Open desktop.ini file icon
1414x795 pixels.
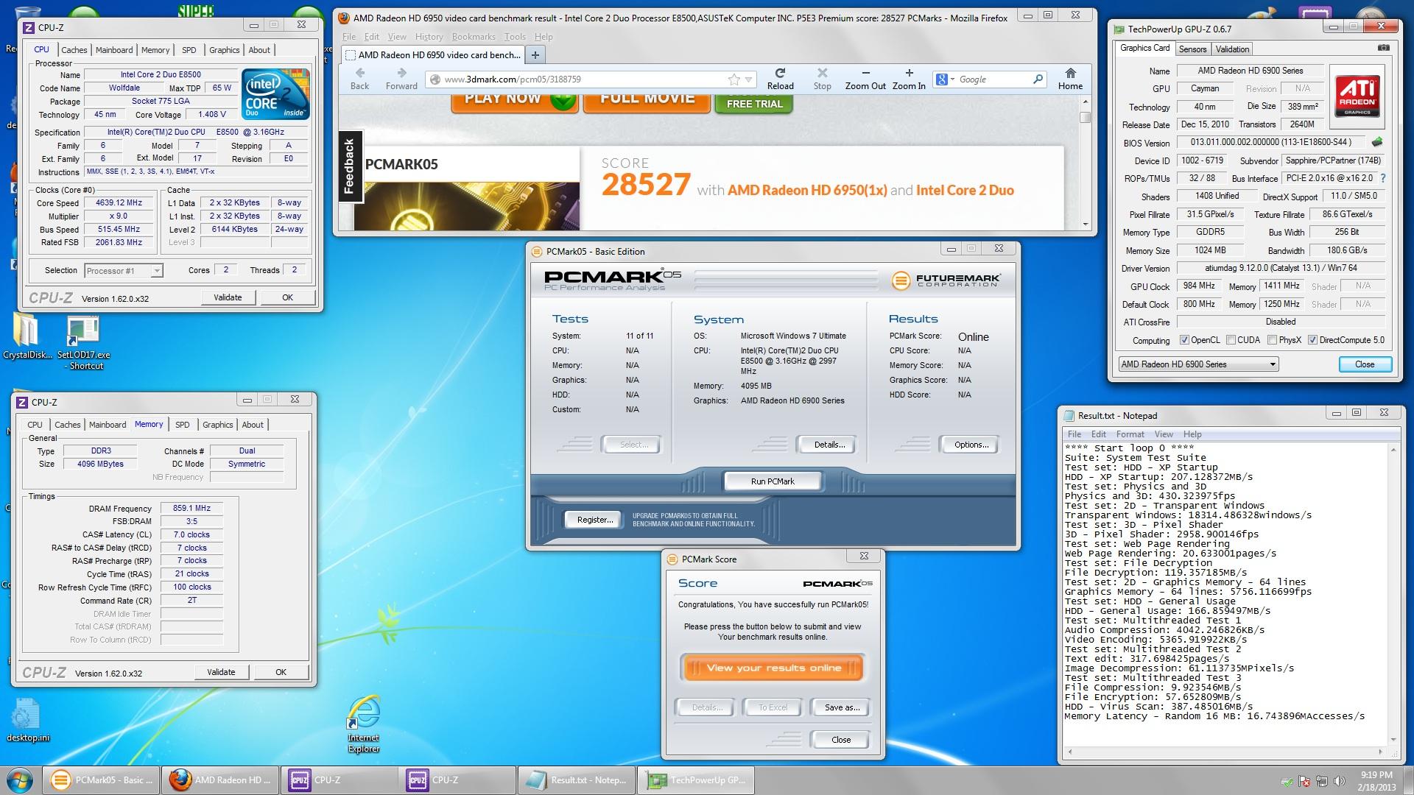[x=27, y=720]
